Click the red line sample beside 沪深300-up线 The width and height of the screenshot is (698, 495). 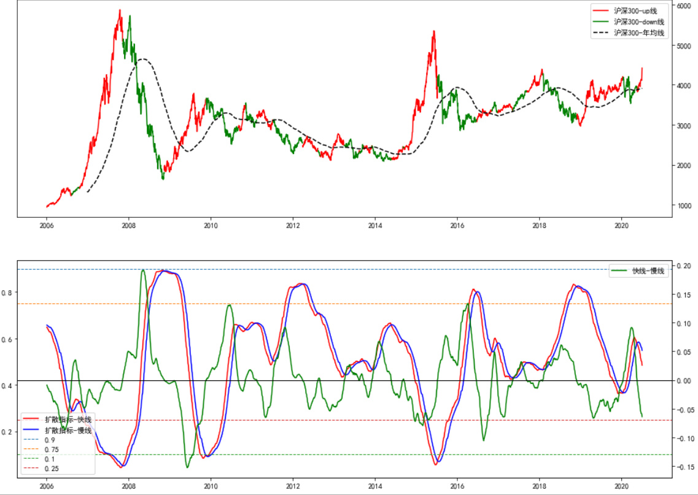(601, 10)
